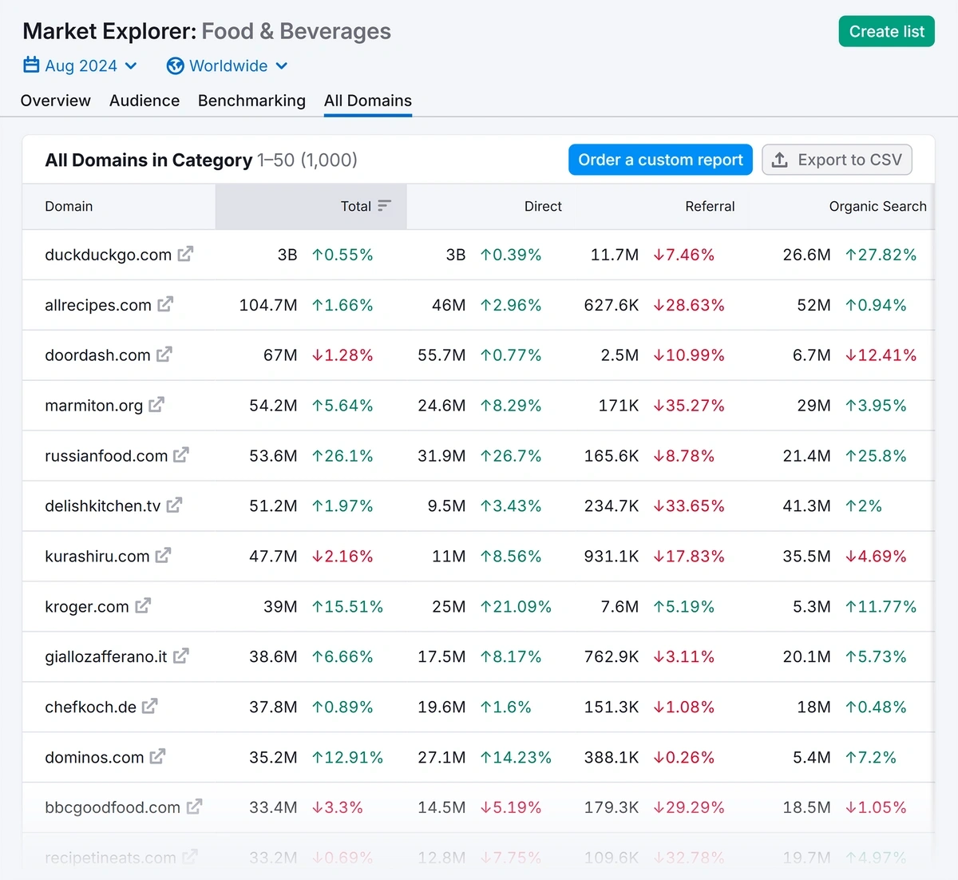The height and width of the screenshot is (880, 958).
Task: Click the globe icon beside Worldwide
Action: (x=175, y=65)
